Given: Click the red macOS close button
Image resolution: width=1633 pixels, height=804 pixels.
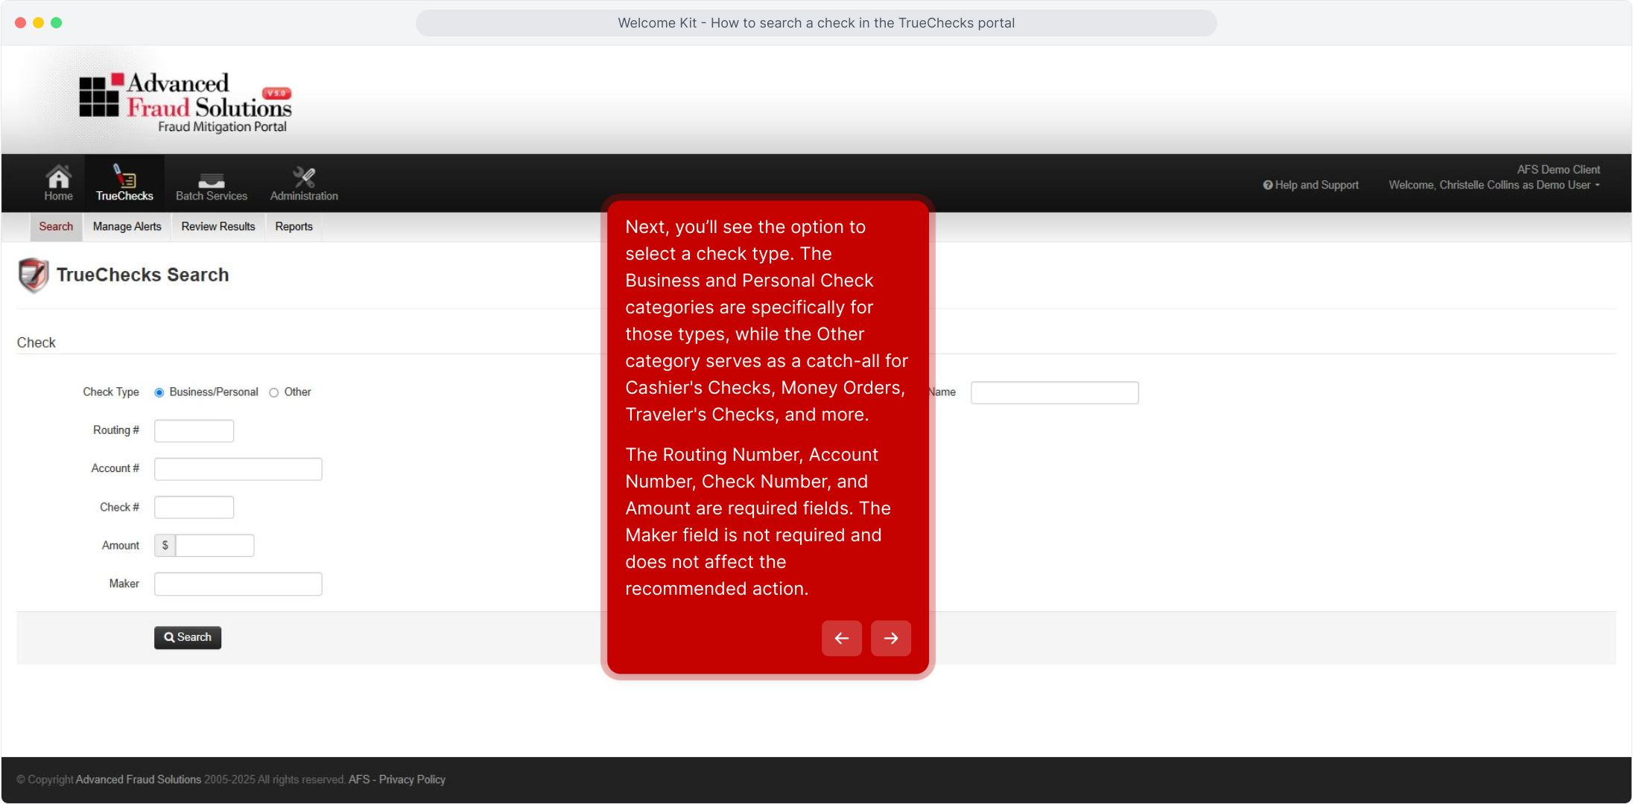Looking at the screenshot, I should click(21, 23).
